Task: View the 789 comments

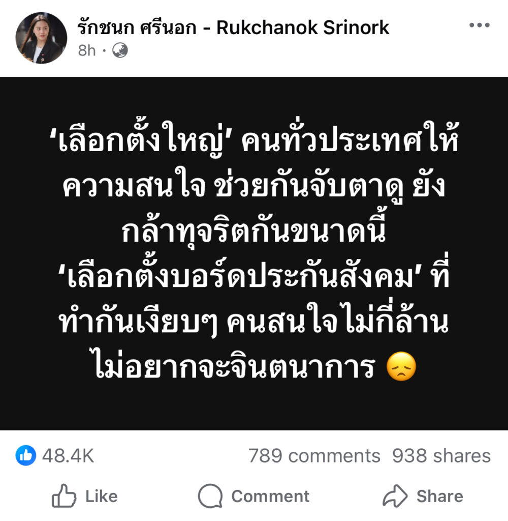Action: tap(314, 455)
